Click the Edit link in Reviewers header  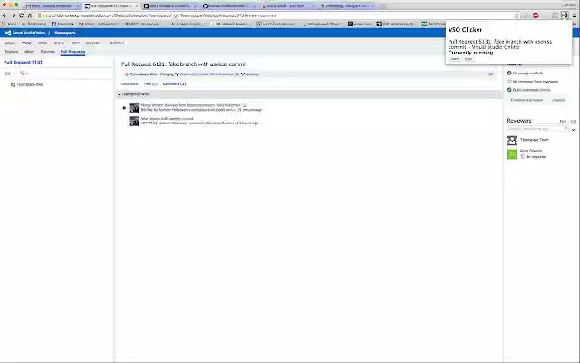pyautogui.click(x=573, y=121)
